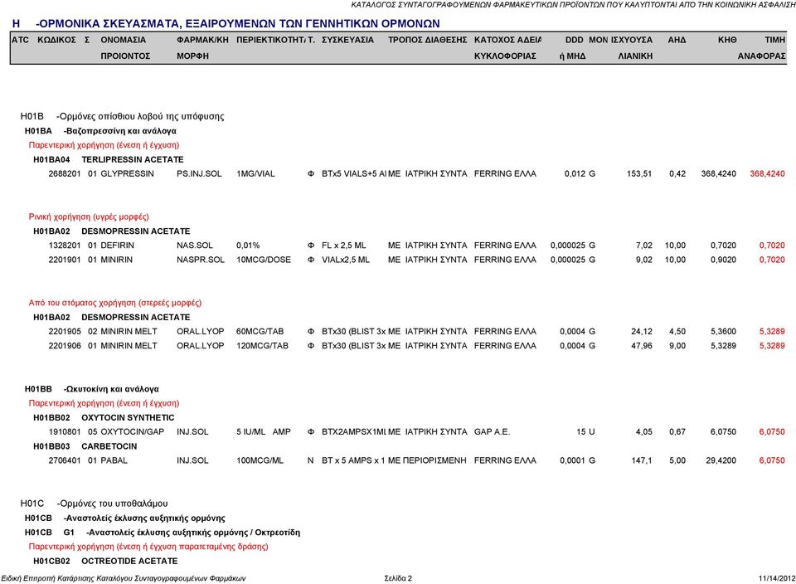This screenshot has height=584, width=796.
Task: Click the 'ΠΕΡΙΕΚΤΙΚΟΤΗΤΑ' column header
Action: [x=270, y=40]
